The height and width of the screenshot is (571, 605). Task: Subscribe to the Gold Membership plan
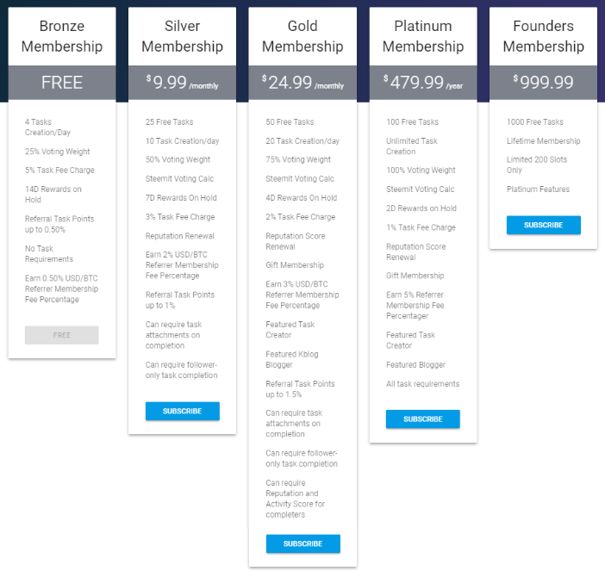(302, 543)
